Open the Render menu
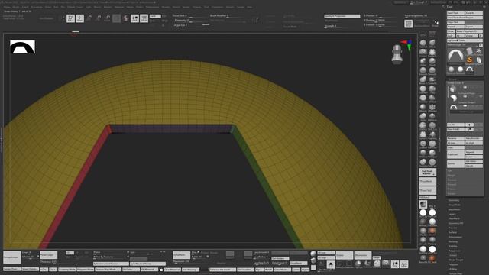 pyautogui.click(x=166, y=7)
